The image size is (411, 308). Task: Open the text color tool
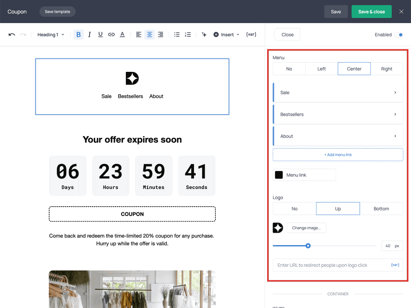(122, 35)
